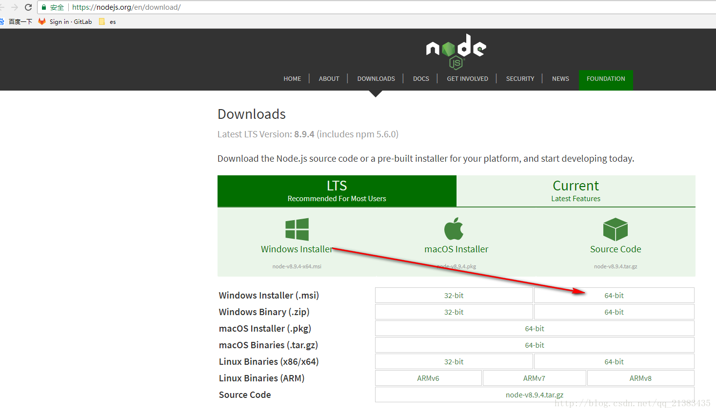Click the secure lock icon in address bar
Viewport: 716px width, 413px height.
tap(44, 7)
